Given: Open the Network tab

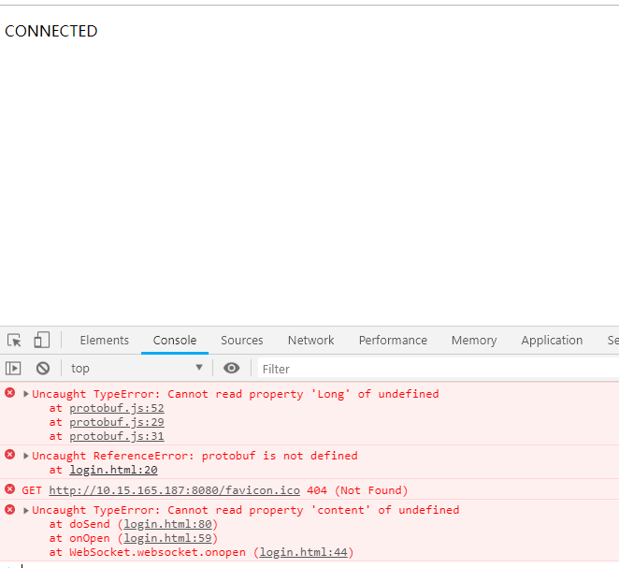Looking at the screenshot, I should pyautogui.click(x=310, y=341).
